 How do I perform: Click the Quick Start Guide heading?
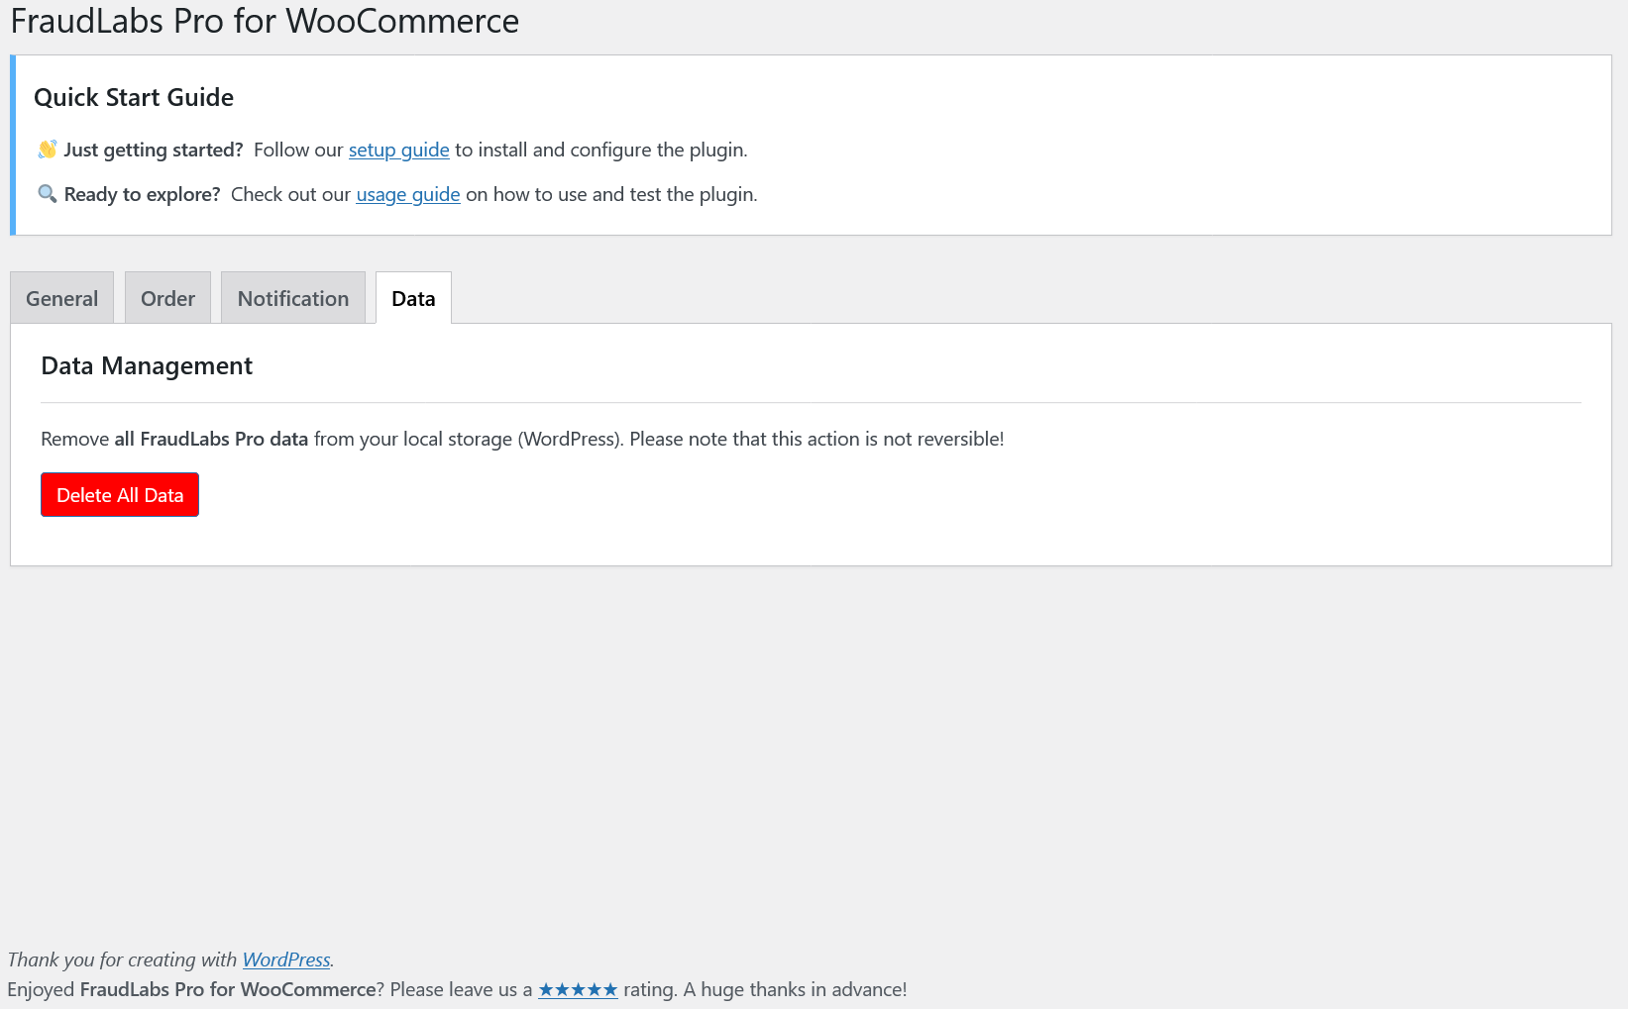tap(134, 97)
